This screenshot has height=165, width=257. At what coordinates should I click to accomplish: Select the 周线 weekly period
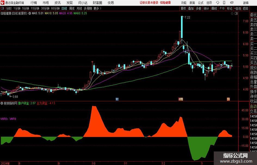click(x=72, y=8)
